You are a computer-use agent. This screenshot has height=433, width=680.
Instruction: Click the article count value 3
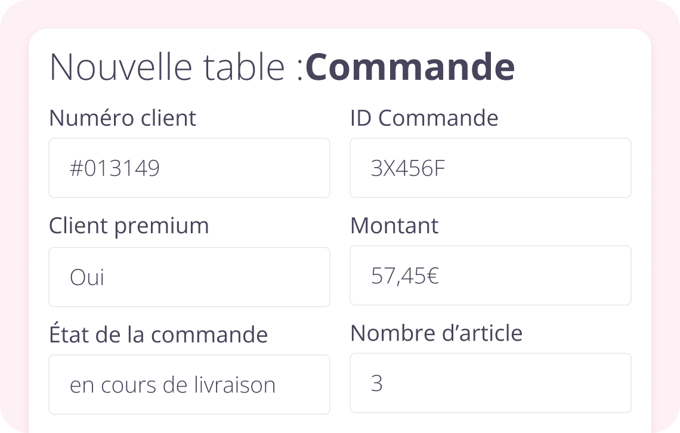[x=376, y=383]
